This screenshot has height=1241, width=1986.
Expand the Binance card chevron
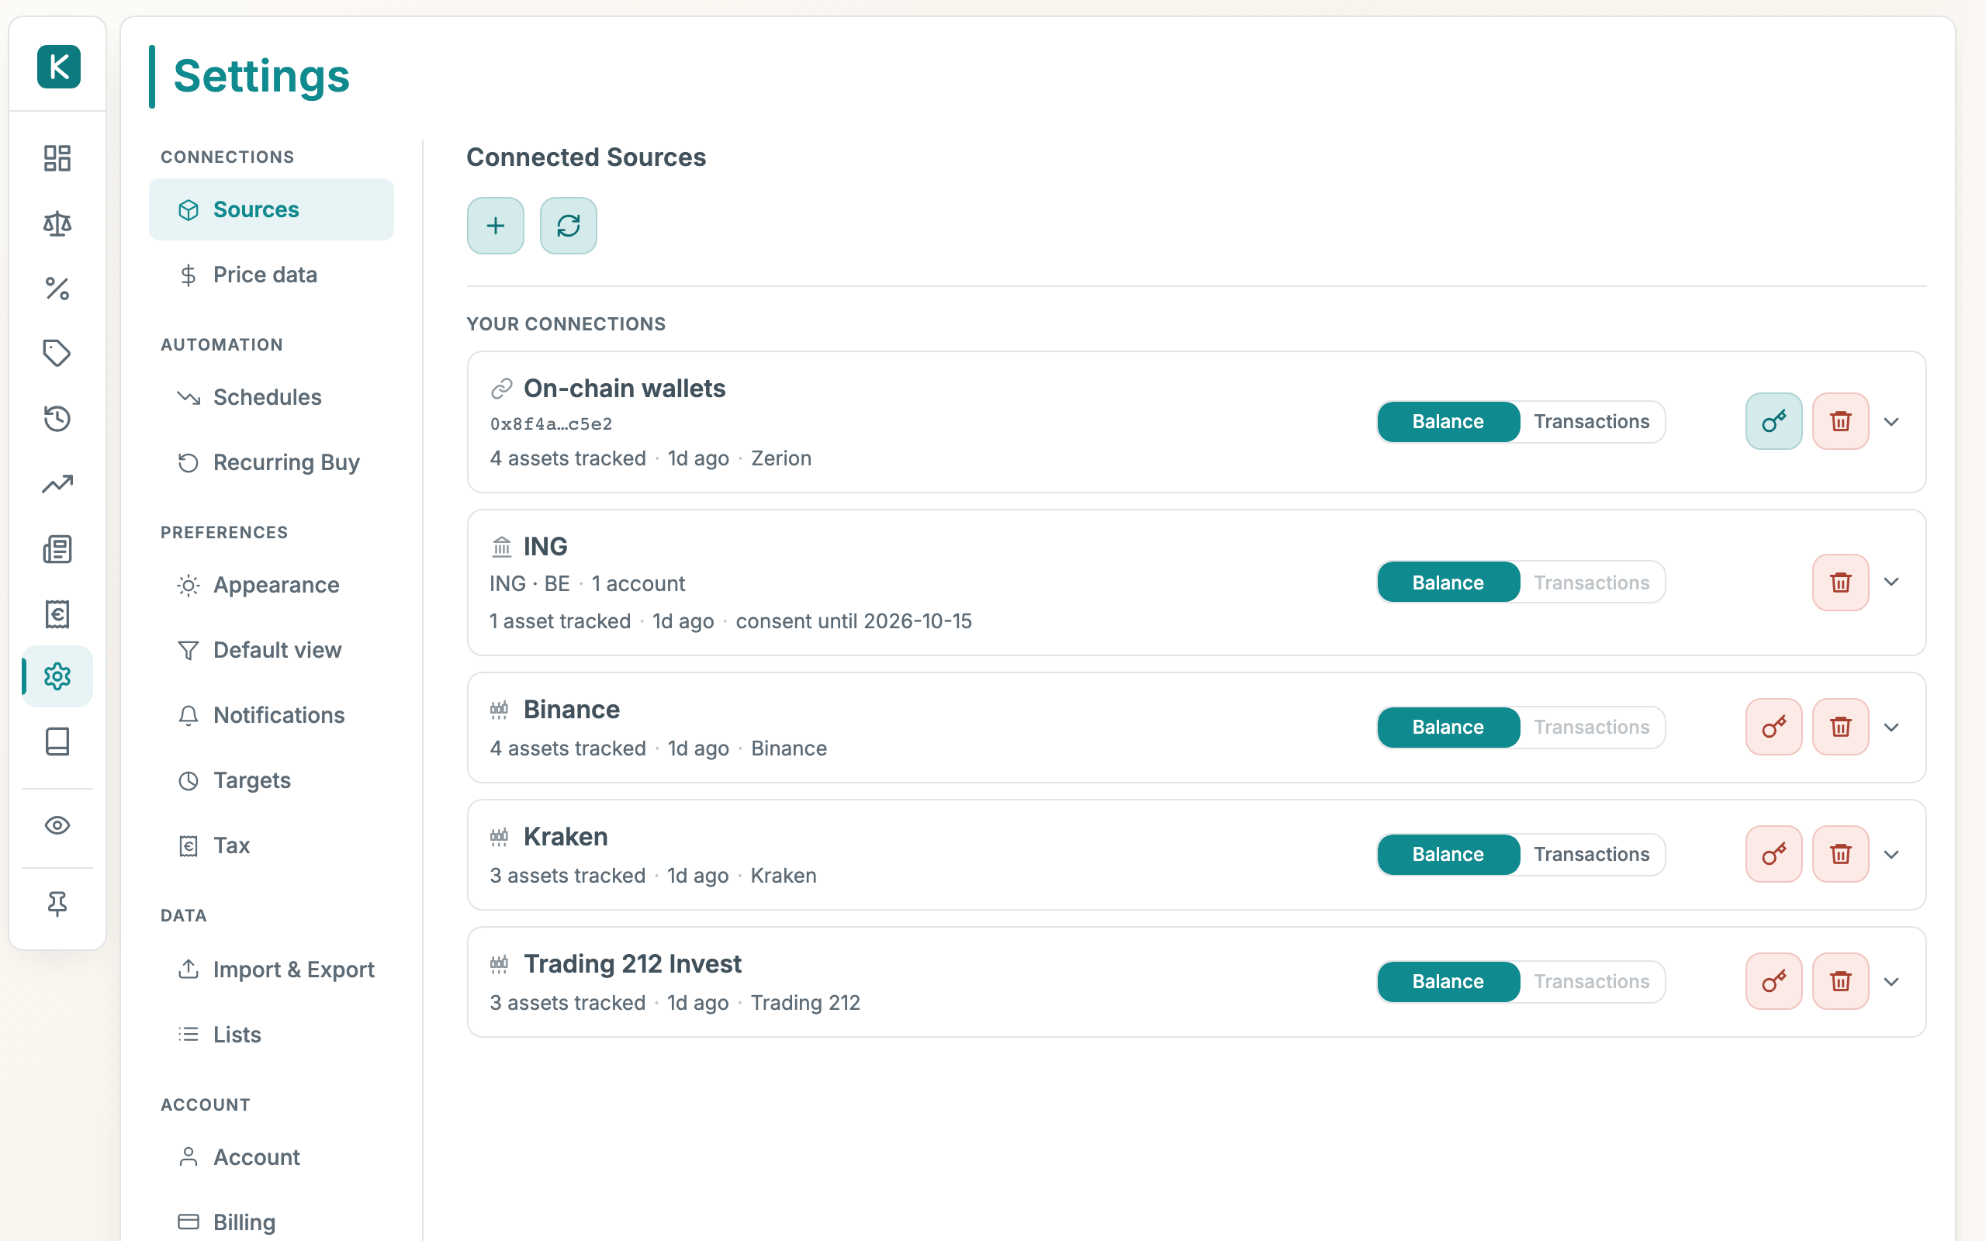tap(1891, 728)
